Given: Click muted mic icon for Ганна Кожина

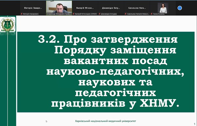Looking at the screenshot, I should 152,14.
